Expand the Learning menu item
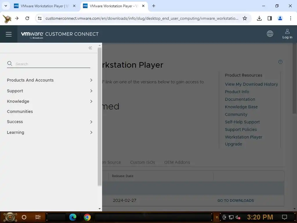This screenshot has height=223, width=297. [x=50, y=132]
